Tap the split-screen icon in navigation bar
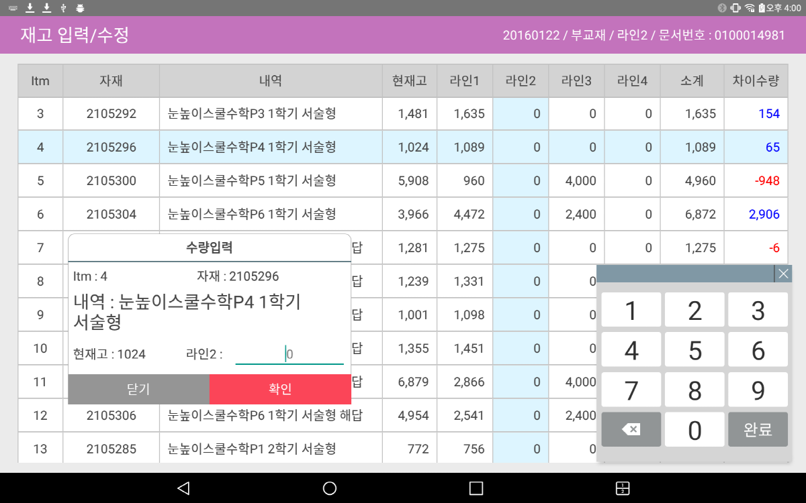This screenshot has height=503, width=806. pyautogui.click(x=623, y=488)
